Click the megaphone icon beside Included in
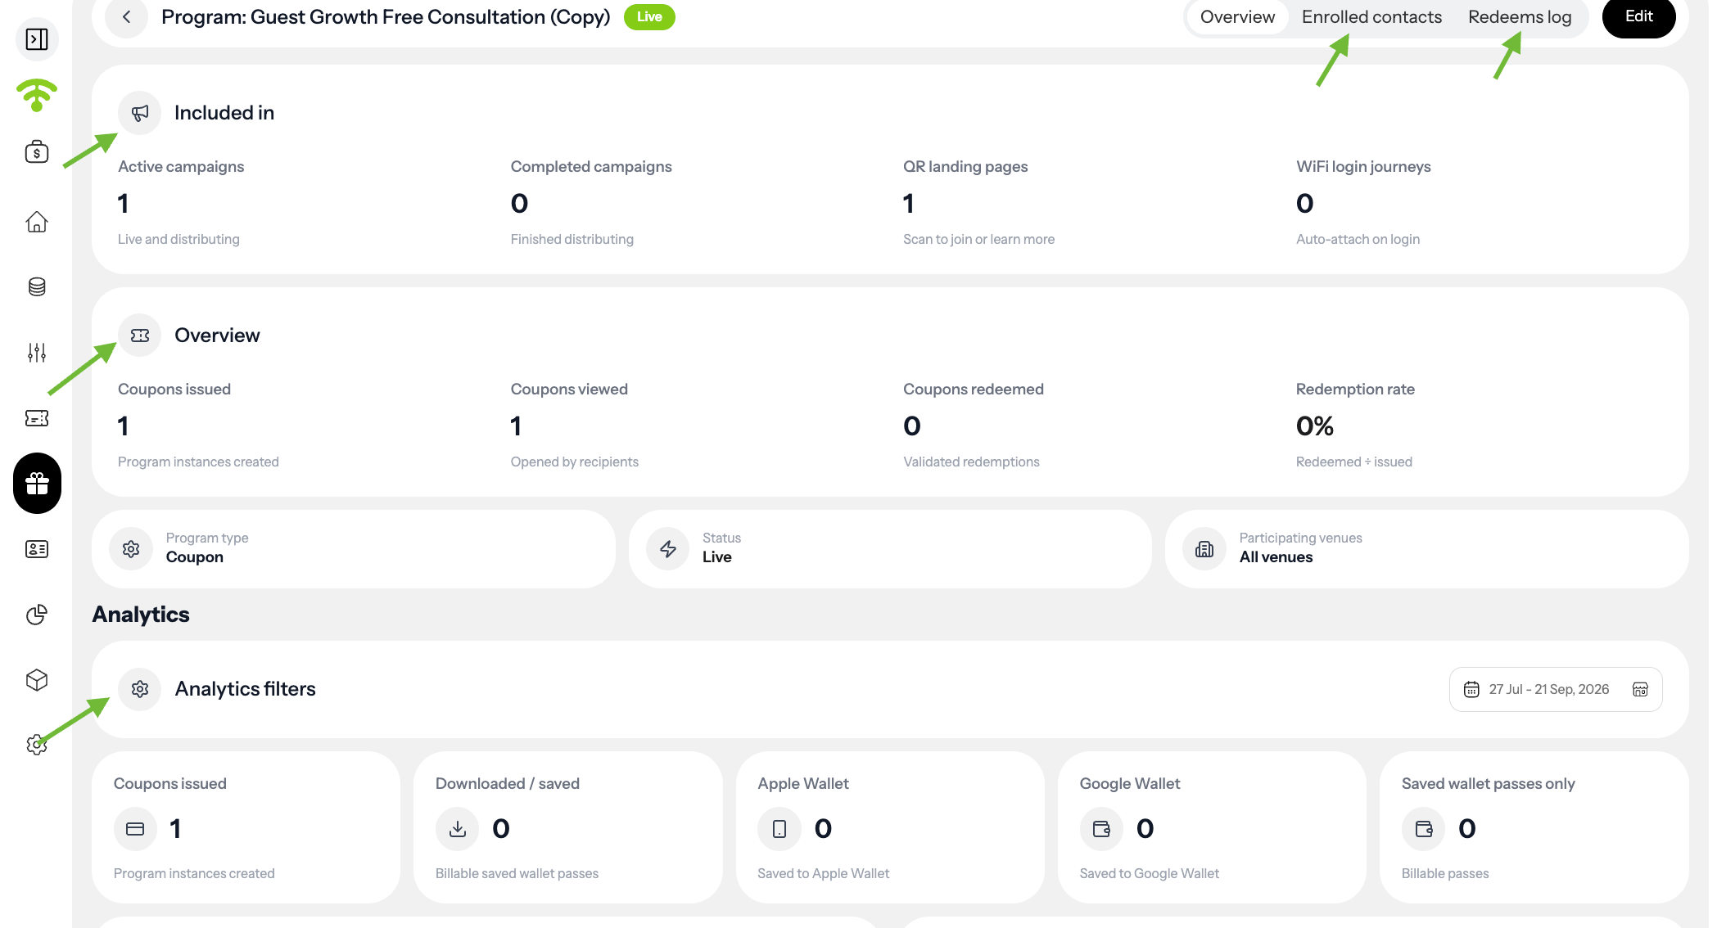The width and height of the screenshot is (1726, 928). [140, 113]
